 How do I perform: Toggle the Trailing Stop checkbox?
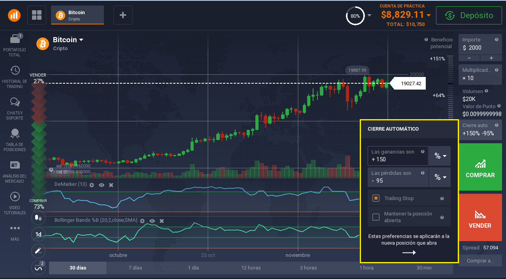pyautogui.click(x=376, y=198)
